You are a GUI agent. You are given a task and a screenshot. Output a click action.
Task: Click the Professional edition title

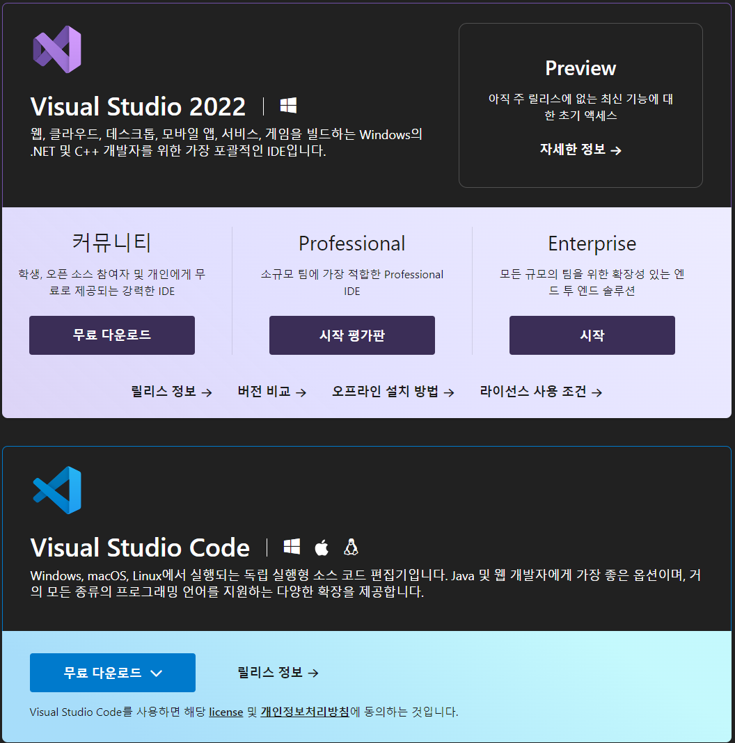click(352, 243)
